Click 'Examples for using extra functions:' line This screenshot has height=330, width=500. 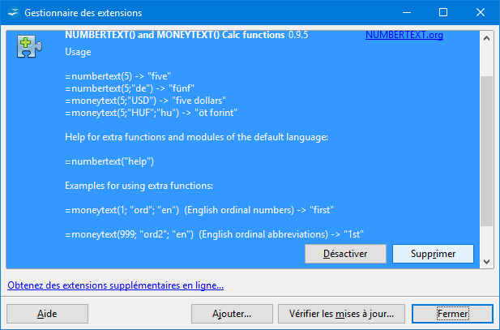(x=139, y=186)
